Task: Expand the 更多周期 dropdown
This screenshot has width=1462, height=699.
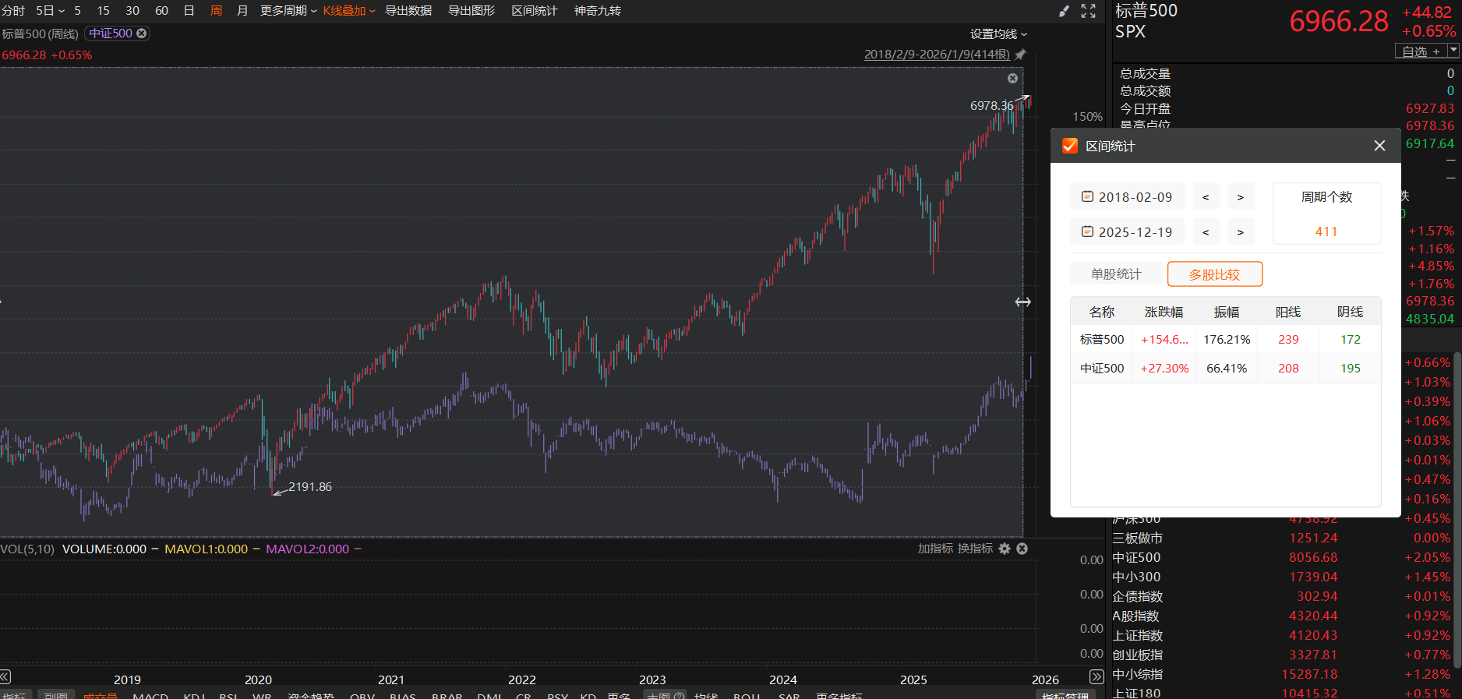Action: click(288, 11)
